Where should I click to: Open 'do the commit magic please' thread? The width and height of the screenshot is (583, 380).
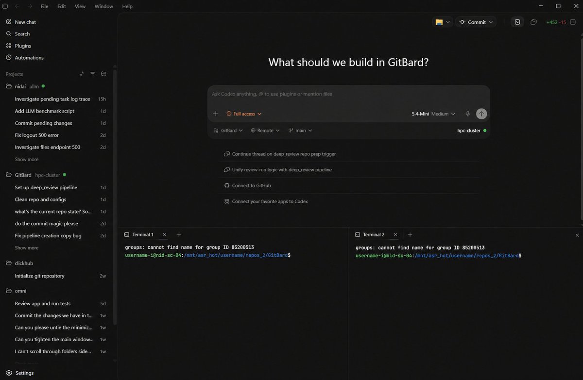(x=47, y=224)
